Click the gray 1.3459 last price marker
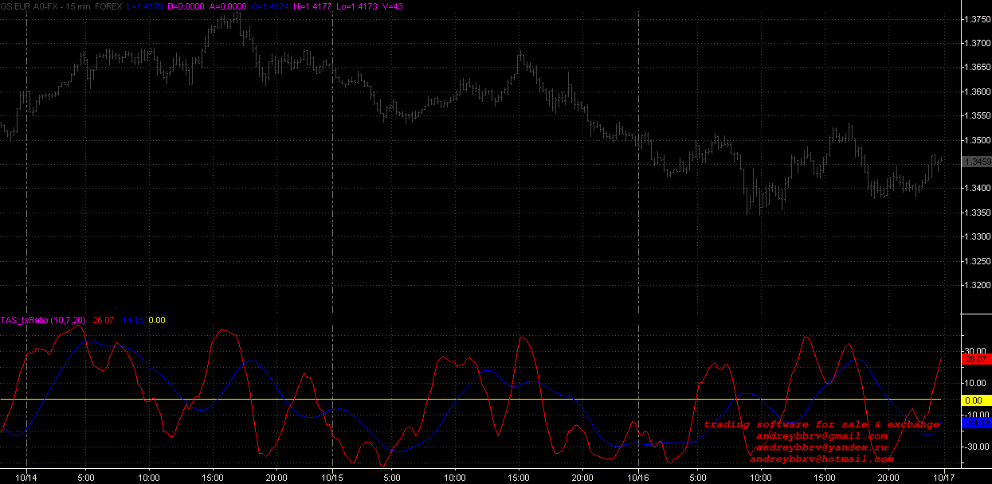Screen dimensions: 992x484 [x=977, y=162]
